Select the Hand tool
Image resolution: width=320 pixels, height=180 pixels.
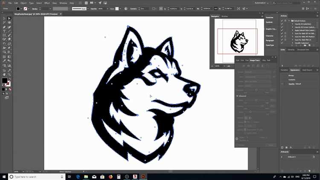coord(4,74)
